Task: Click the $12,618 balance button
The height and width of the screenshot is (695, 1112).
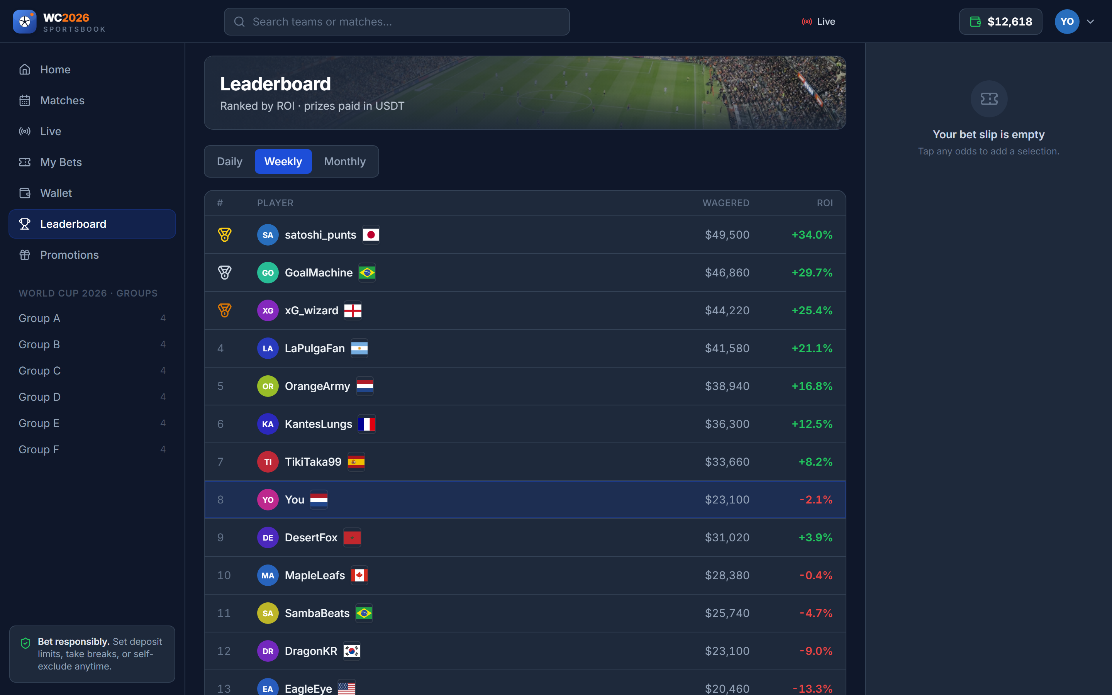Action: coord(1000,22)
